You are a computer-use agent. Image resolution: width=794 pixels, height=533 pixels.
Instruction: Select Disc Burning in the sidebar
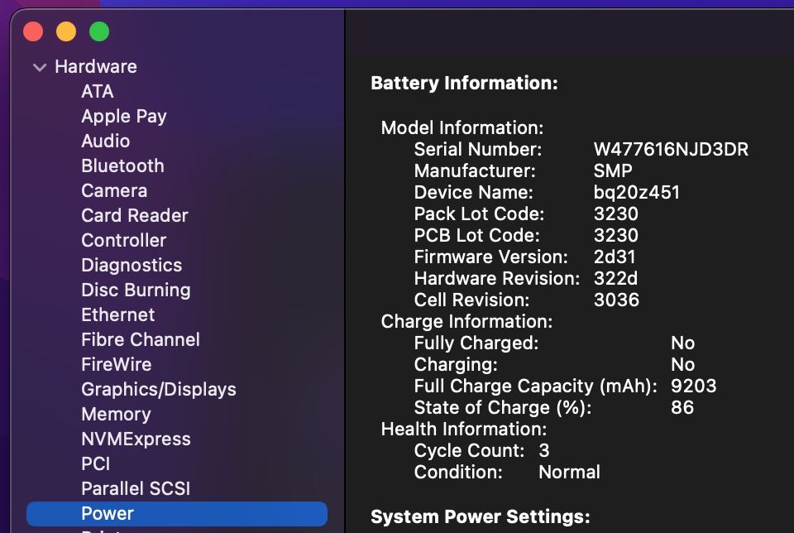(136, 291)
